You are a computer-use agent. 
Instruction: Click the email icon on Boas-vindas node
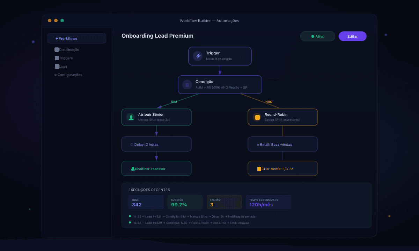[x=258, y=144]
